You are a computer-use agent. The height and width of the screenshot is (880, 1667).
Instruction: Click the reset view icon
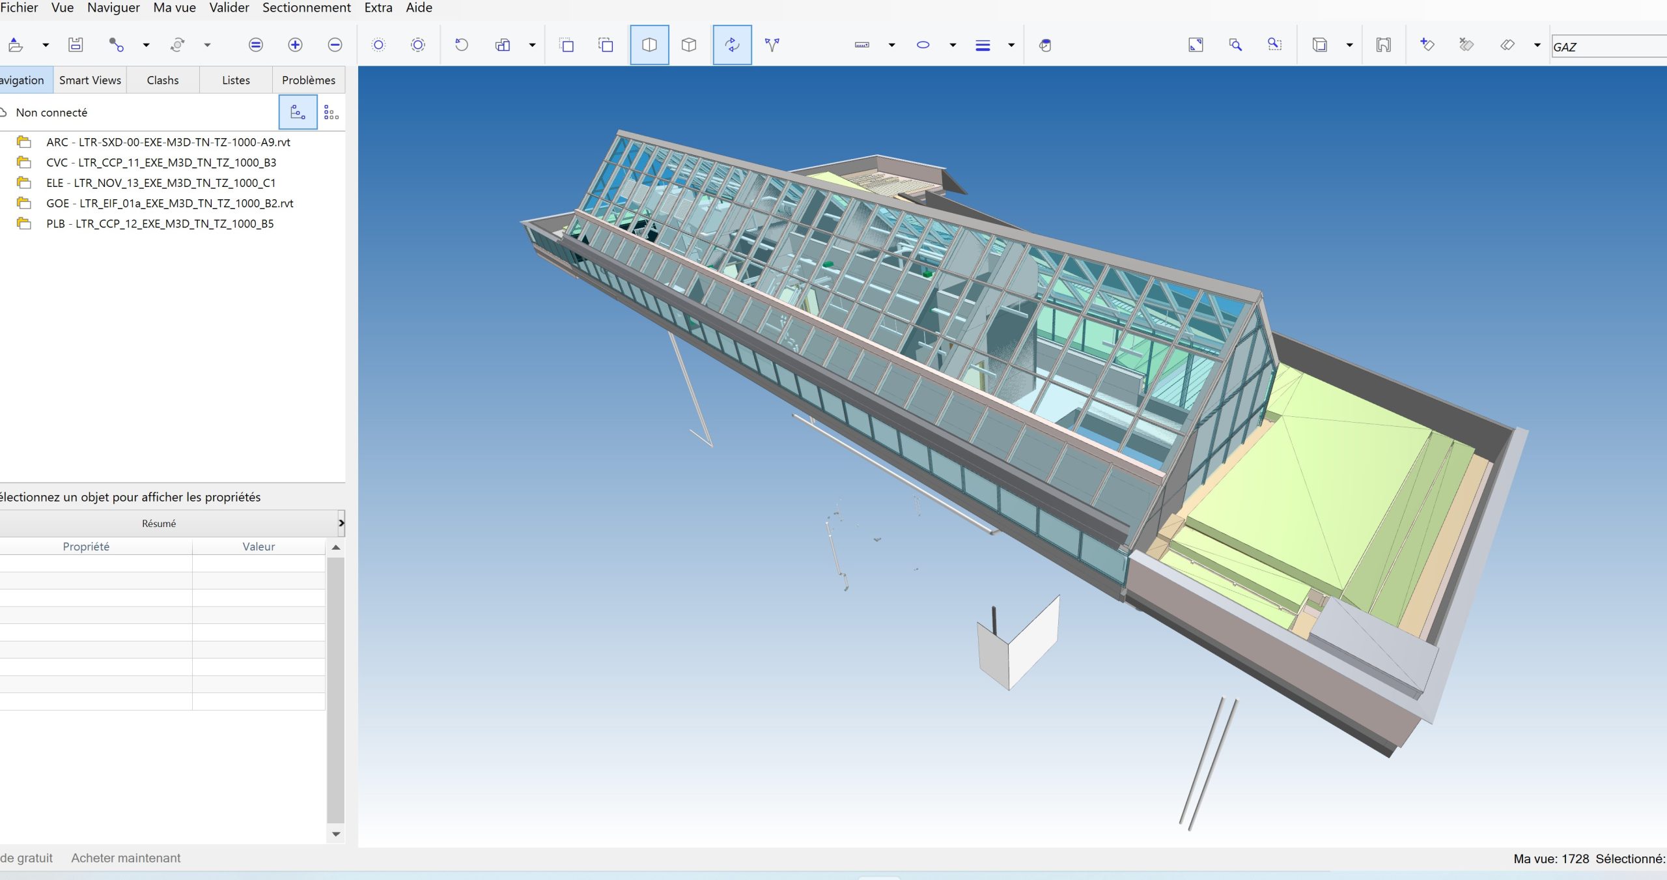click(462, 45)
